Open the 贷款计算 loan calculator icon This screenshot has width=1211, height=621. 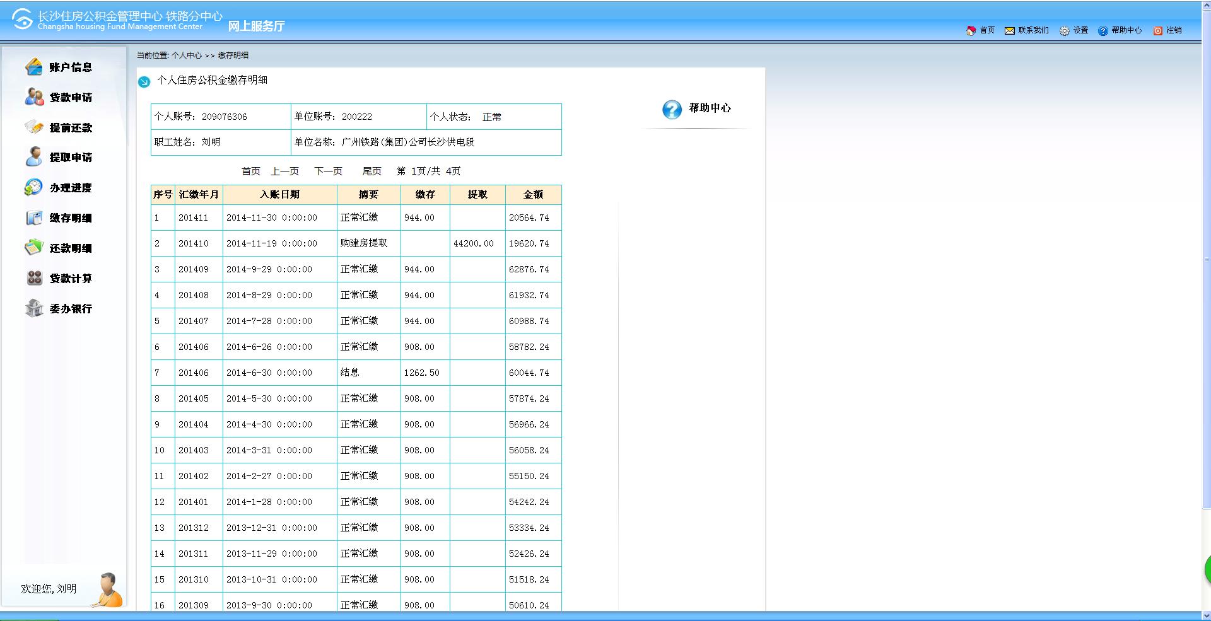(34, 278)
